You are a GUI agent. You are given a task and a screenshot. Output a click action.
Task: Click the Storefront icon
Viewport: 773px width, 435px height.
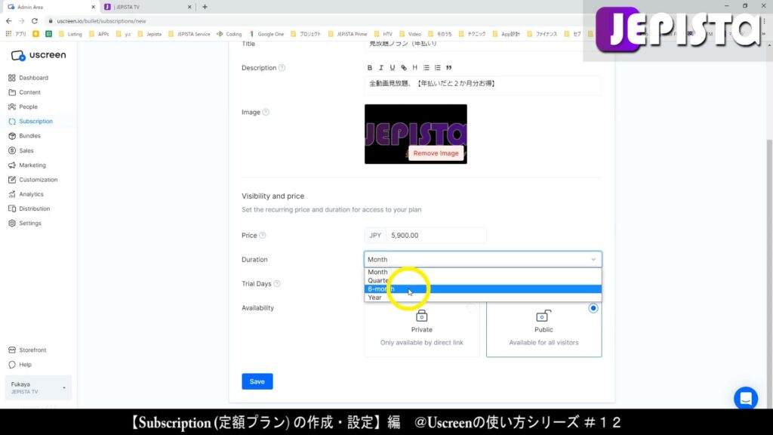click(12, 350)
